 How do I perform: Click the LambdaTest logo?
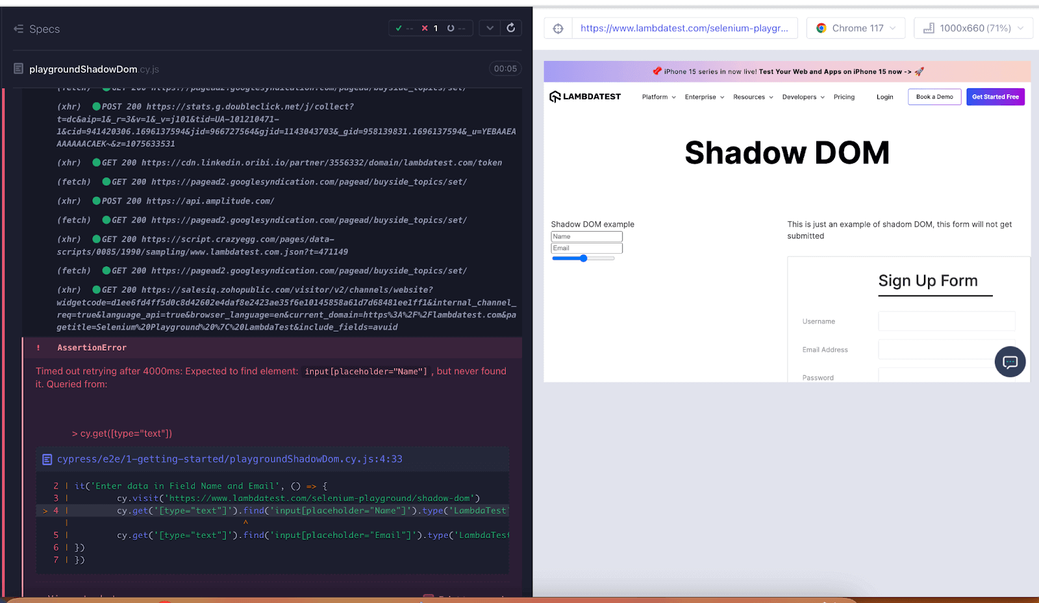pos(585,97)
